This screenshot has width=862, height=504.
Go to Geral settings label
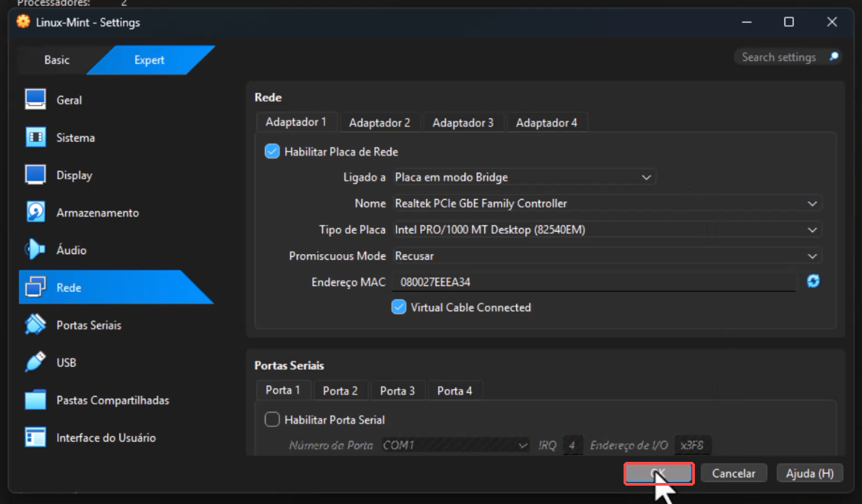click(x=69, y=100)
